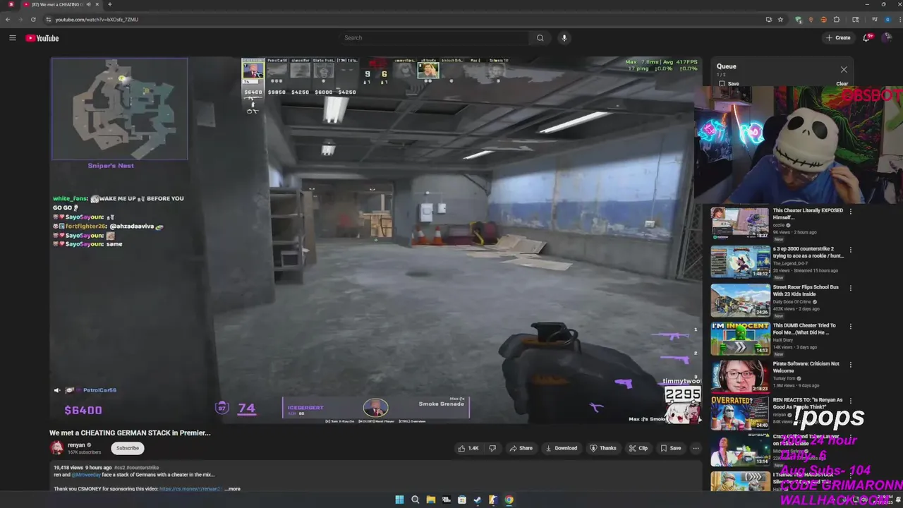Open options for 'This Cheater Literally EXPOSED' video
This screenshot has width=903, height=508.
850,212
